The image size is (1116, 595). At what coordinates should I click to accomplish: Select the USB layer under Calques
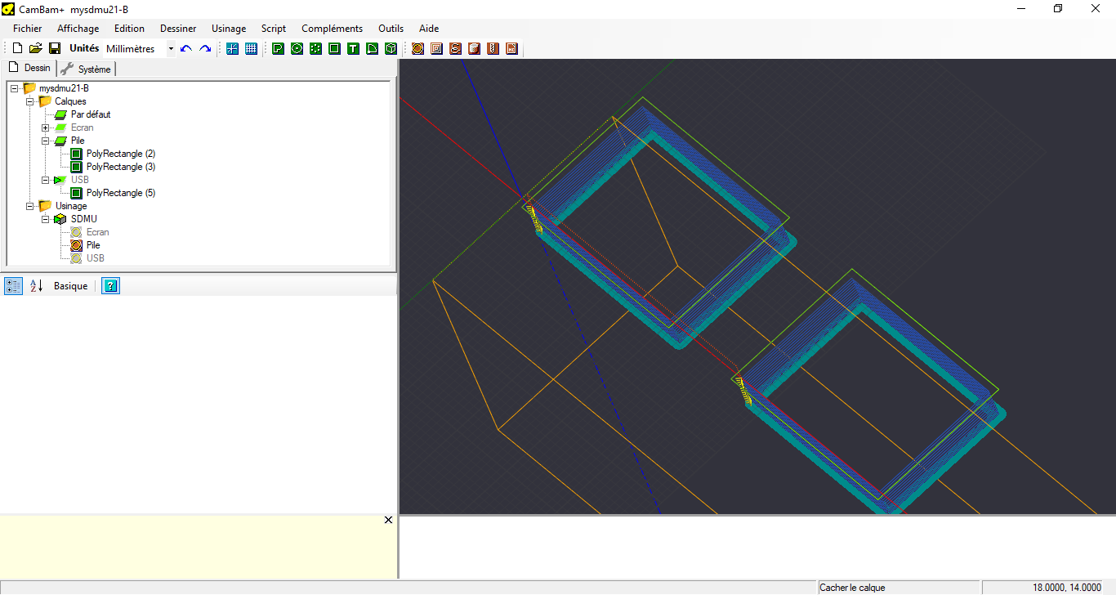[x=80, y=180]
